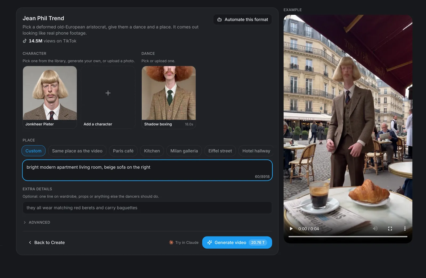Image resolution: width=426 pixels, height=278 pixels.
Task: Go Back to Create
Action: coord(47,242)
